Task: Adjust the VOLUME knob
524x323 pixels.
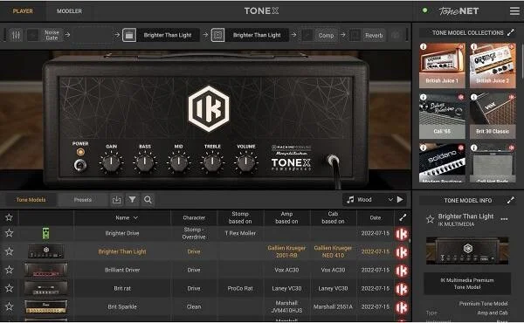Action: (x=246, y=162)
